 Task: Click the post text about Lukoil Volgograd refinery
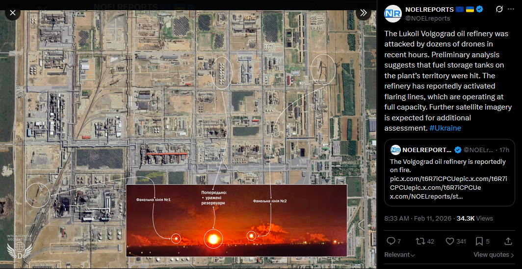coord(448,81)
